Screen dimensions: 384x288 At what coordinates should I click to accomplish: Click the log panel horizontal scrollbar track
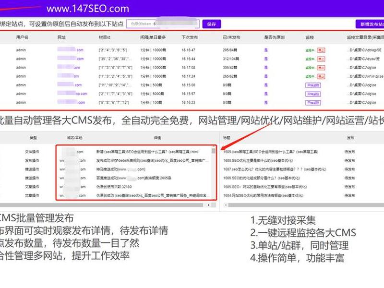pos(101,205)
